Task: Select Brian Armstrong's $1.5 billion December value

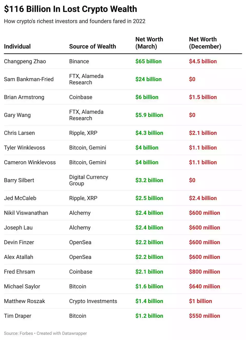Action: click(203, 97)
